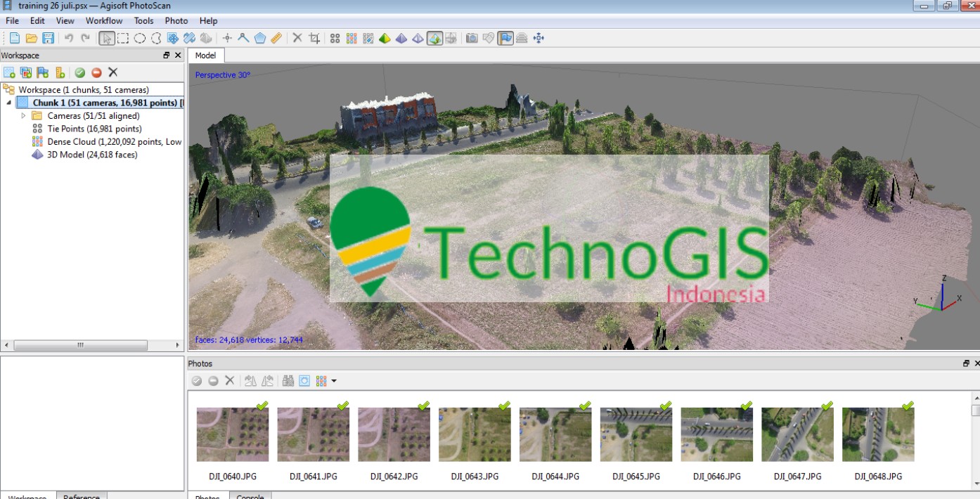Image resolution: width=980 pixels, height=499 pixels.
Task: Add marker using Workspace toolbar flag
Action: point(43,72)
